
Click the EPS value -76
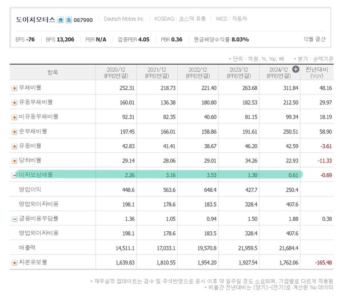tap(30, 39)
